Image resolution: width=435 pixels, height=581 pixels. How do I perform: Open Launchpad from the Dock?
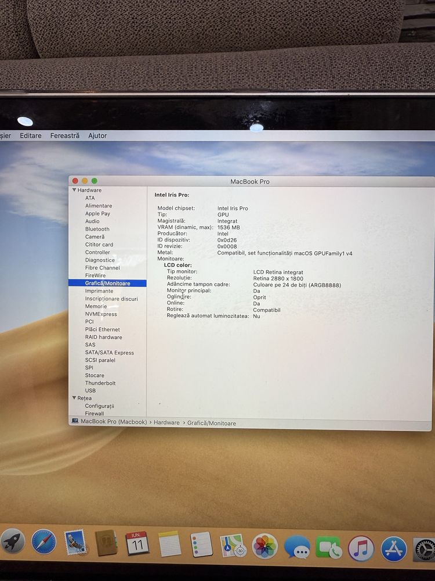click(12, 541)
